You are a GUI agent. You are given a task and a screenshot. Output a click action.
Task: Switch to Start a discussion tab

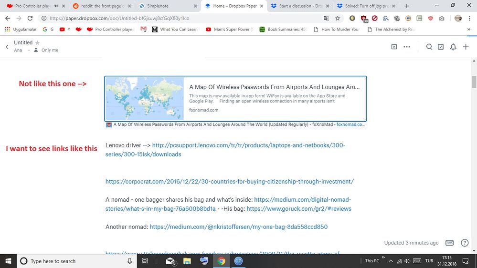(300, 6)
